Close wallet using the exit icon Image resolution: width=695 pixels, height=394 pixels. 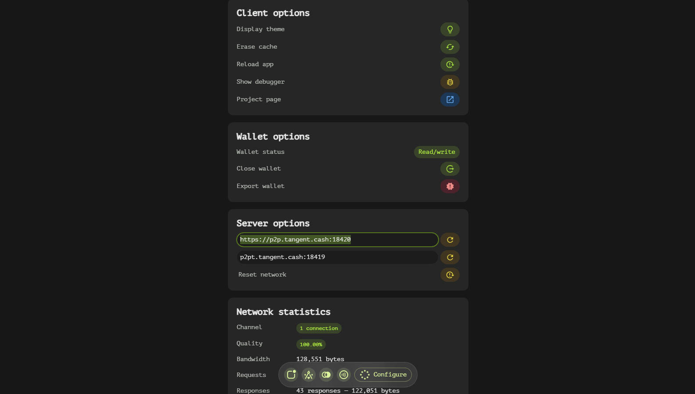(x=450, y=169)
